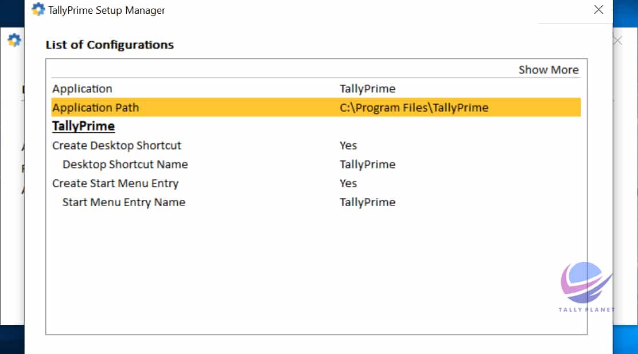
Task: Click the List of Configurations heading
Action: click(110, 45)
